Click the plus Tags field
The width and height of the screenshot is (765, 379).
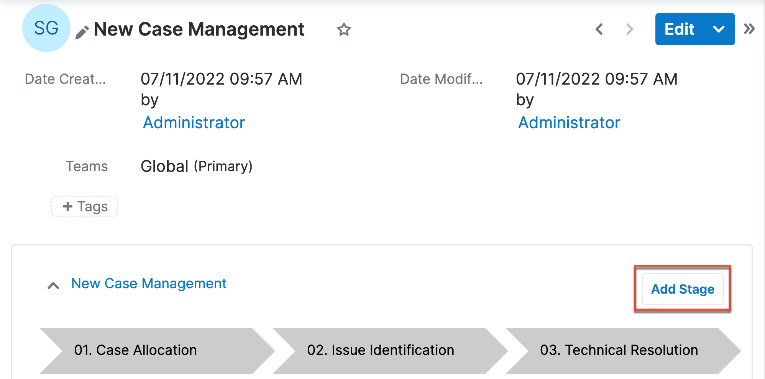click(85, 206)
